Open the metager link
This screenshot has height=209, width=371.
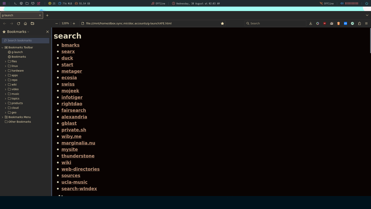coord(72,71)
